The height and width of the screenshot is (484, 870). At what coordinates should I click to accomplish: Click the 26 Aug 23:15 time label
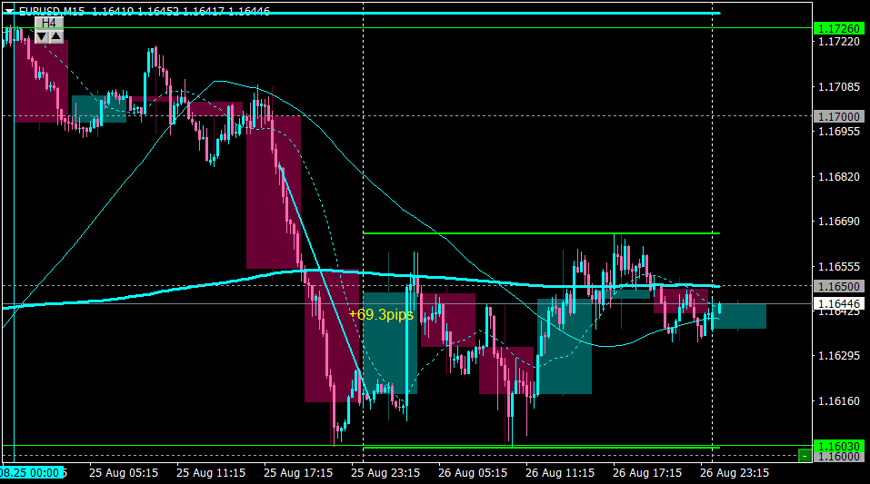coord(735,473)
